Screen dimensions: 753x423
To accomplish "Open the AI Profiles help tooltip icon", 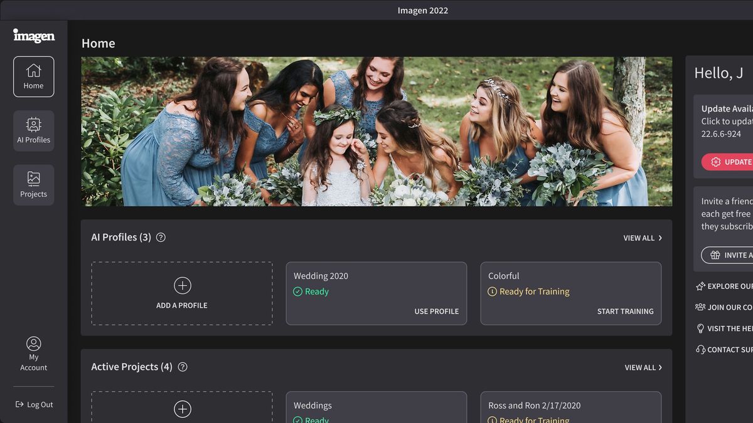I will click(x=161, y=237).
